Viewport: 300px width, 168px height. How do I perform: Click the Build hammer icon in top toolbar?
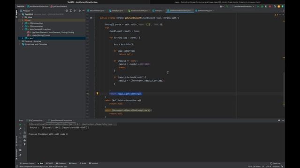(x=227, y=7)
